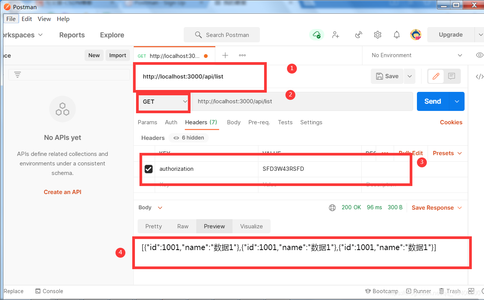Open the Console in status bar
The width and height of the screenshot is (484, 300).
pos(49,291)
